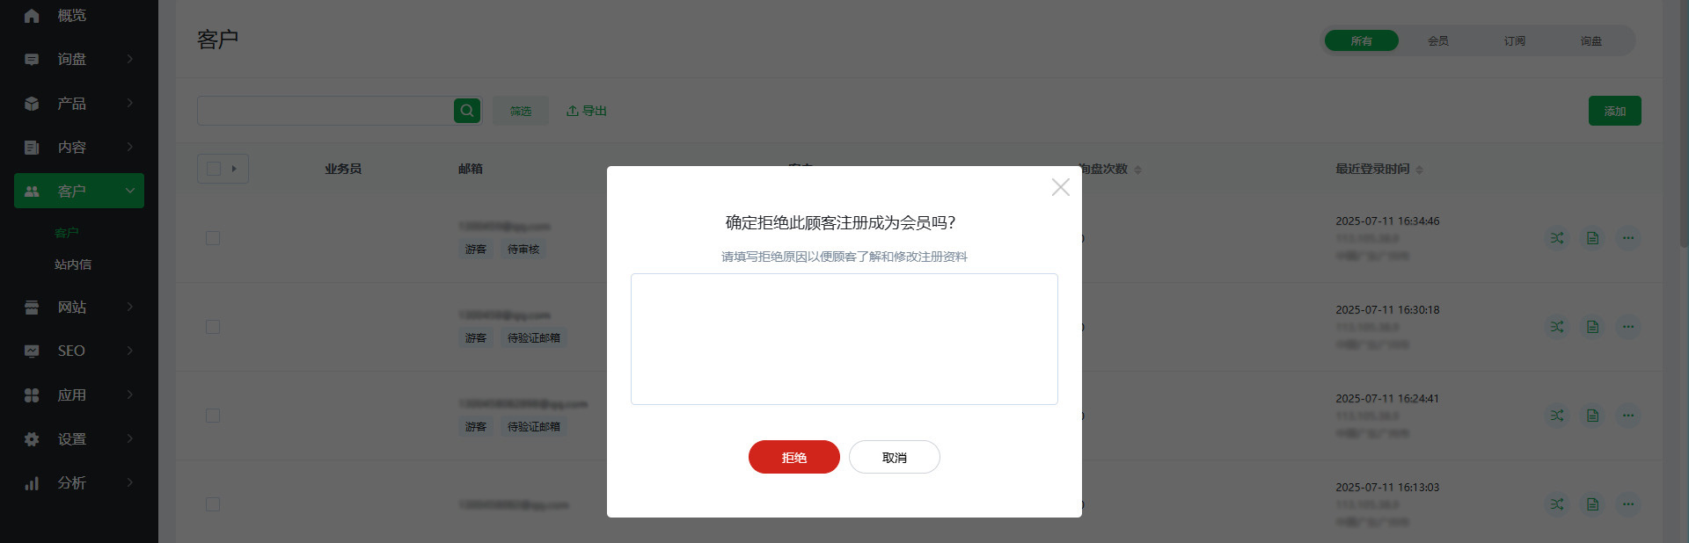This screenshot has width=1689, height=543.
Task: Tick the first customer row checkbox
Action: click(x=213, y=238)
